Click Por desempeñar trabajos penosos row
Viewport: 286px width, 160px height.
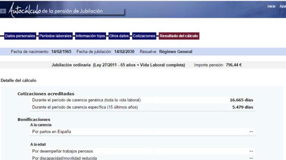click(x=143, y=151)
